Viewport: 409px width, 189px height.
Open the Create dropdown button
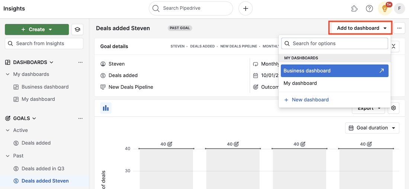point(37,29)
